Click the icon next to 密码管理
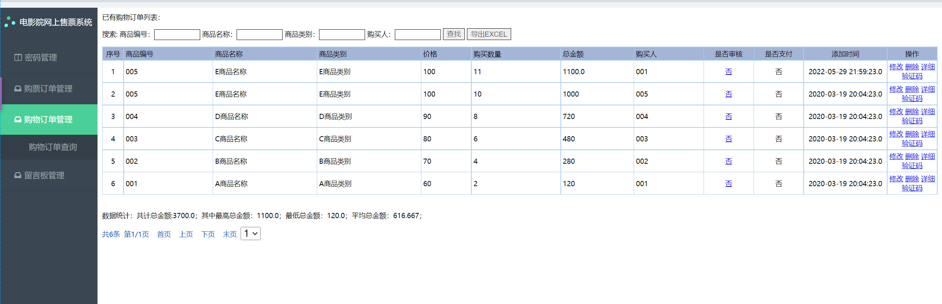 click(x=18, y=58)
